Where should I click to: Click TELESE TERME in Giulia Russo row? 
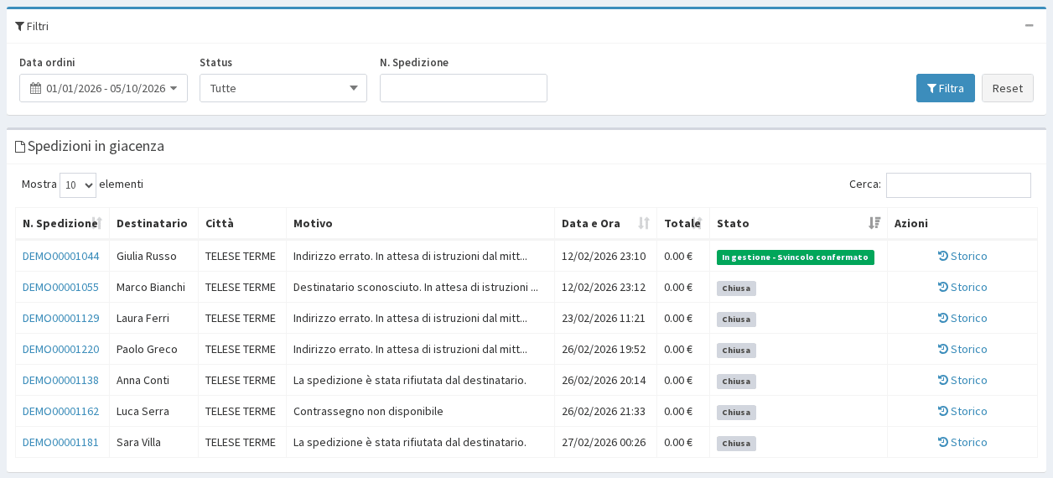(241, 256)
